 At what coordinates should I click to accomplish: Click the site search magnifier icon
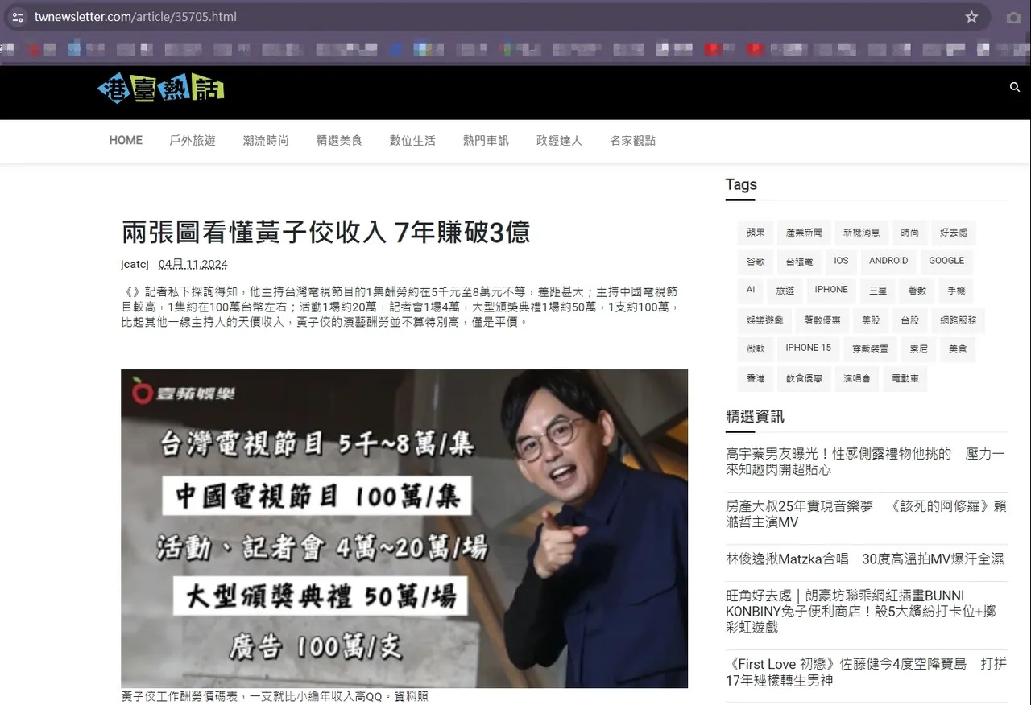[1014, 87]
